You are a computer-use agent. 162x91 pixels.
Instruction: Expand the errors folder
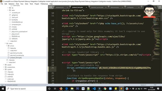pos(7,46)
